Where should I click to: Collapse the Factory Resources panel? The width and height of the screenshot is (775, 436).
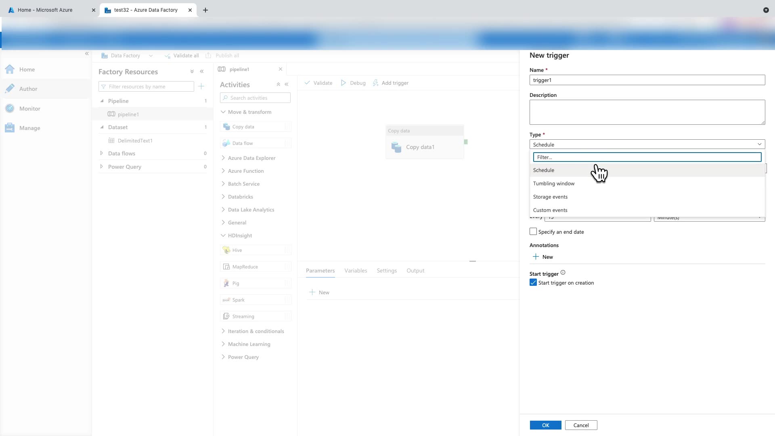pos(202,71)
